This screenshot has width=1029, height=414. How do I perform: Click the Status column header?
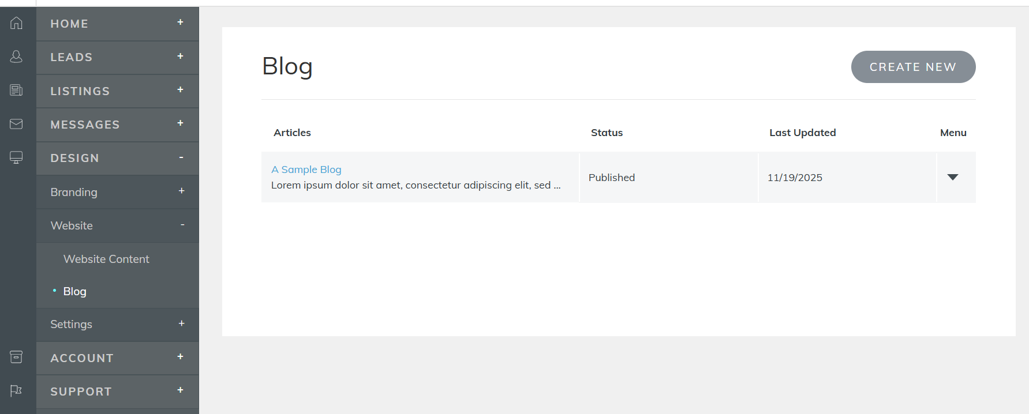[607, 133]
